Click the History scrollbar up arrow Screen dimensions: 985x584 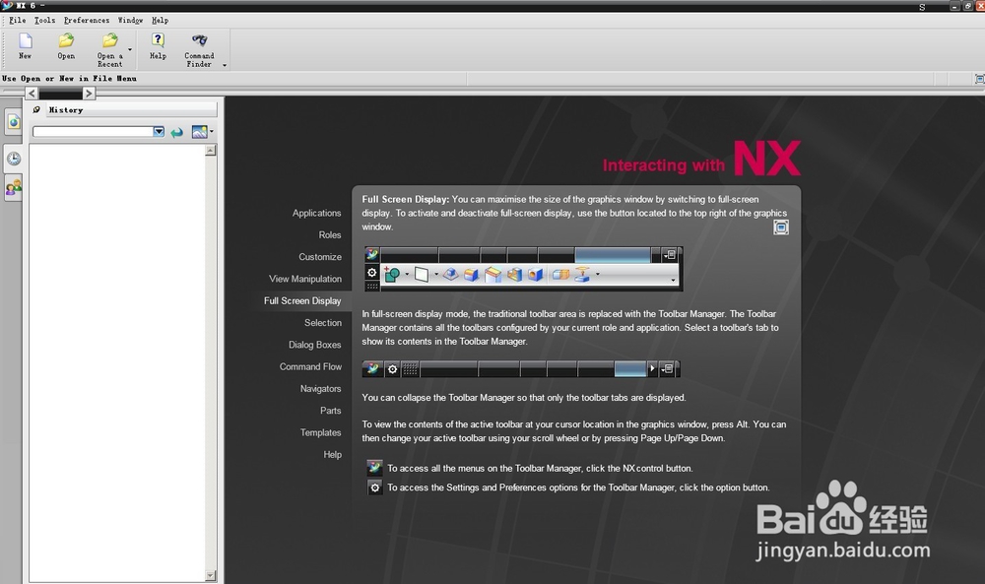211,150
